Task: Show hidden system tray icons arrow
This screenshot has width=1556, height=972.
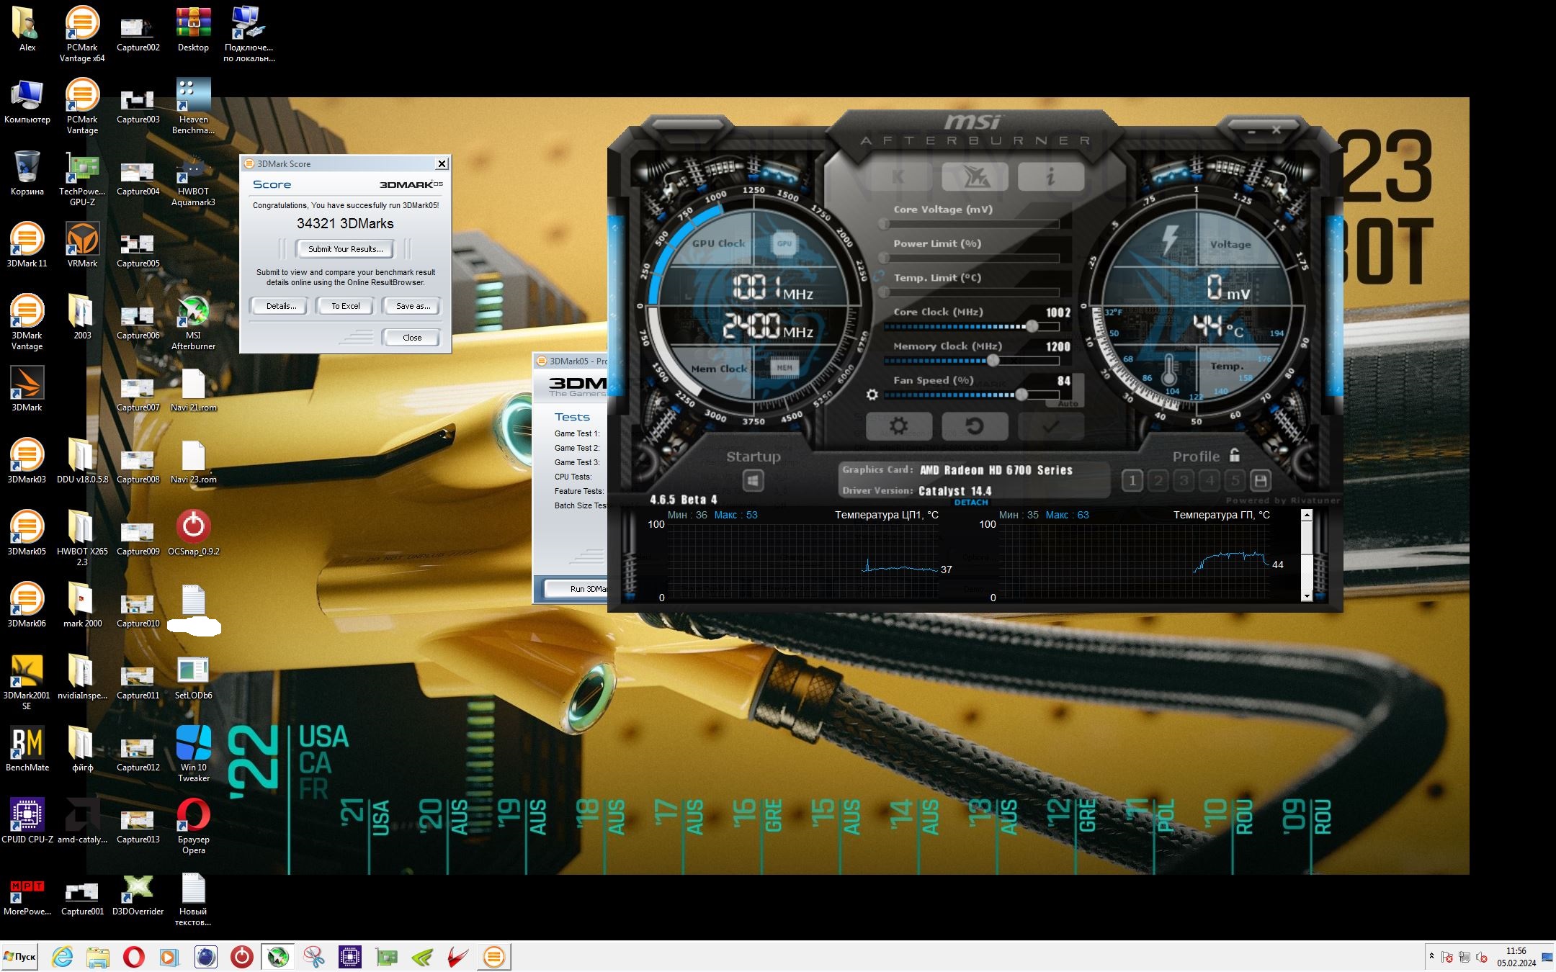Action: point(1431,956)
